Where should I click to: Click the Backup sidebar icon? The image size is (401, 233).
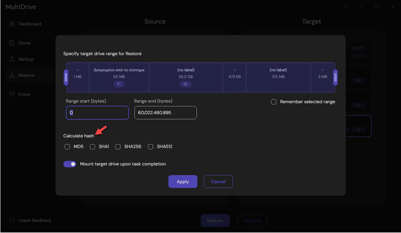[x=12, y=59]
